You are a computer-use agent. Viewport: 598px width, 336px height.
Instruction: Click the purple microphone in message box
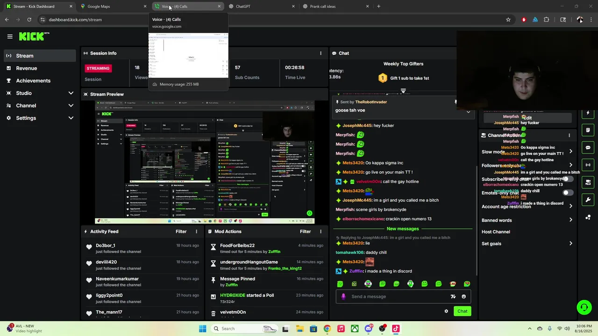click(x=343, y=296)
